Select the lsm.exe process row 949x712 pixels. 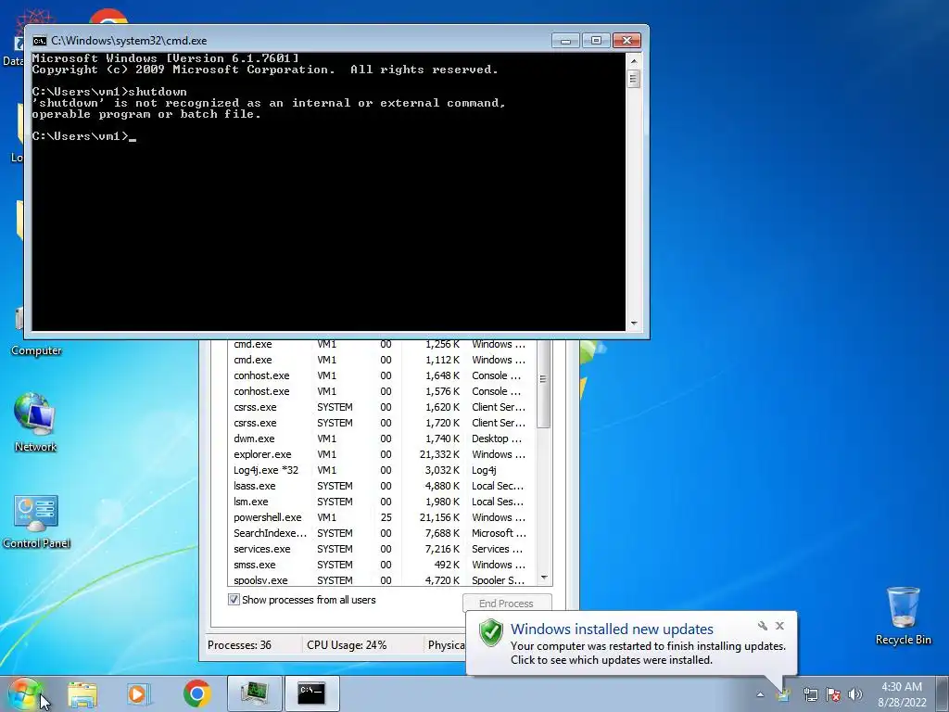click(381, 502)
